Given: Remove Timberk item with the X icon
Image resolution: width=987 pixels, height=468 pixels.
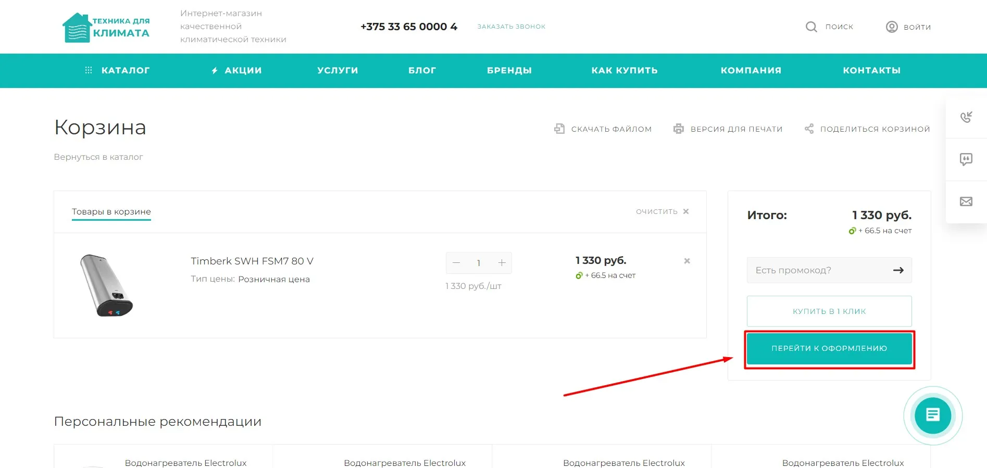Looking at the screenshot, I should (687, 261).
